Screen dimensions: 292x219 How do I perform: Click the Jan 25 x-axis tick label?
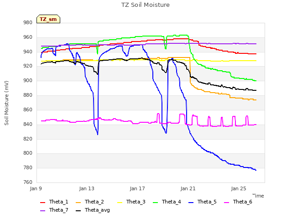coord(239,188)
